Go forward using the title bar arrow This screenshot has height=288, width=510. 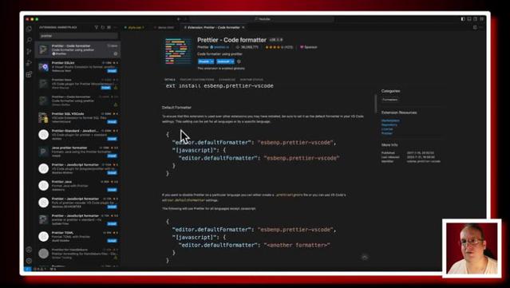click(185, 19)
